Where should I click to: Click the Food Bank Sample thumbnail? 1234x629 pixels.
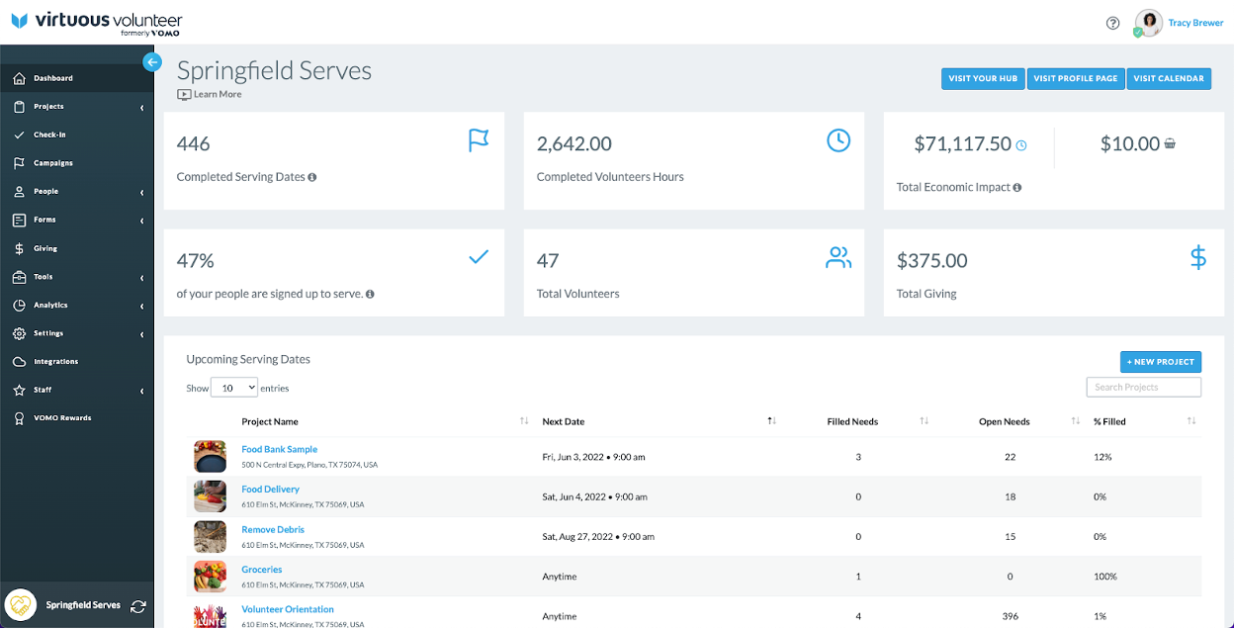211,457
